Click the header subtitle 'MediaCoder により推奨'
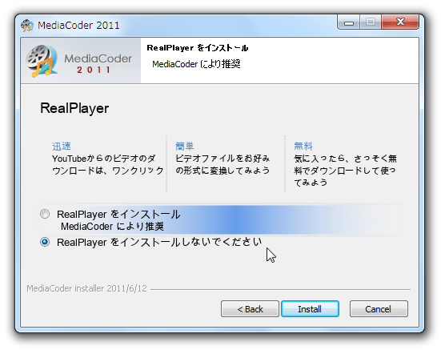This screenshot has height=350, width=441. tap(196, 64)
